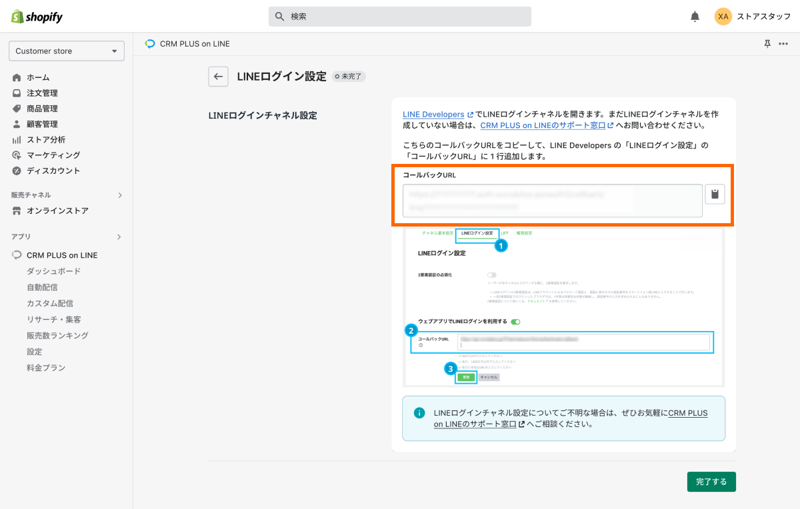
Task: Open 販売数ランキング submenu item
Action: (57, 335)
